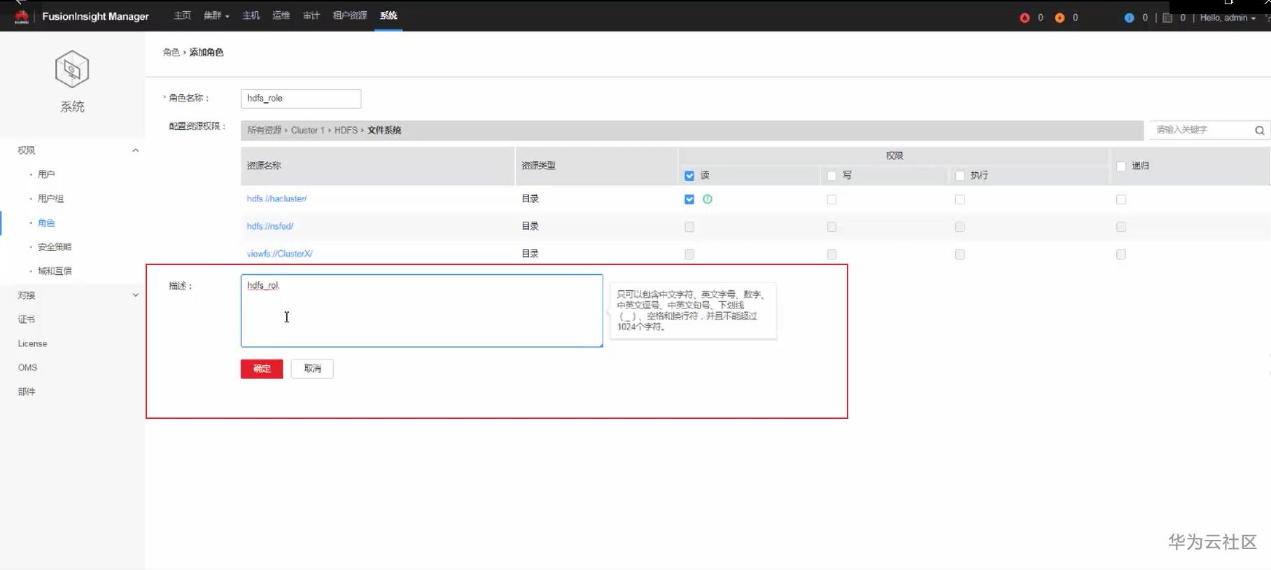Open 部件 in the sidebar
Screen dimensions: 1271x570
(x=27, y=392)
